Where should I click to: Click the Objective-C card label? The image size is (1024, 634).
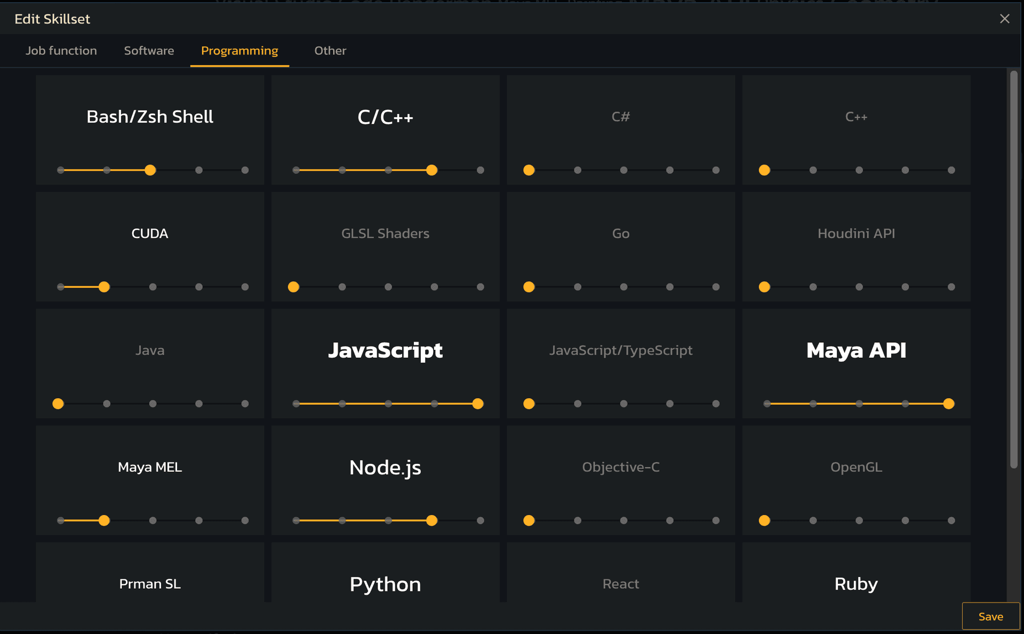point(621,467)
